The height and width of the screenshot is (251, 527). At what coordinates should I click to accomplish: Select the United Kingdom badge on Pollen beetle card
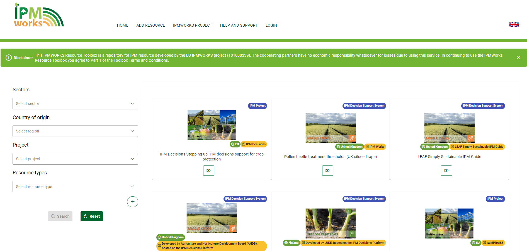[x=349, y=147]
